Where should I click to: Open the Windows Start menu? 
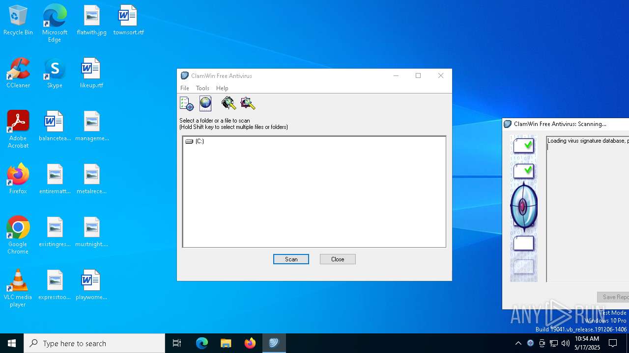12,343
